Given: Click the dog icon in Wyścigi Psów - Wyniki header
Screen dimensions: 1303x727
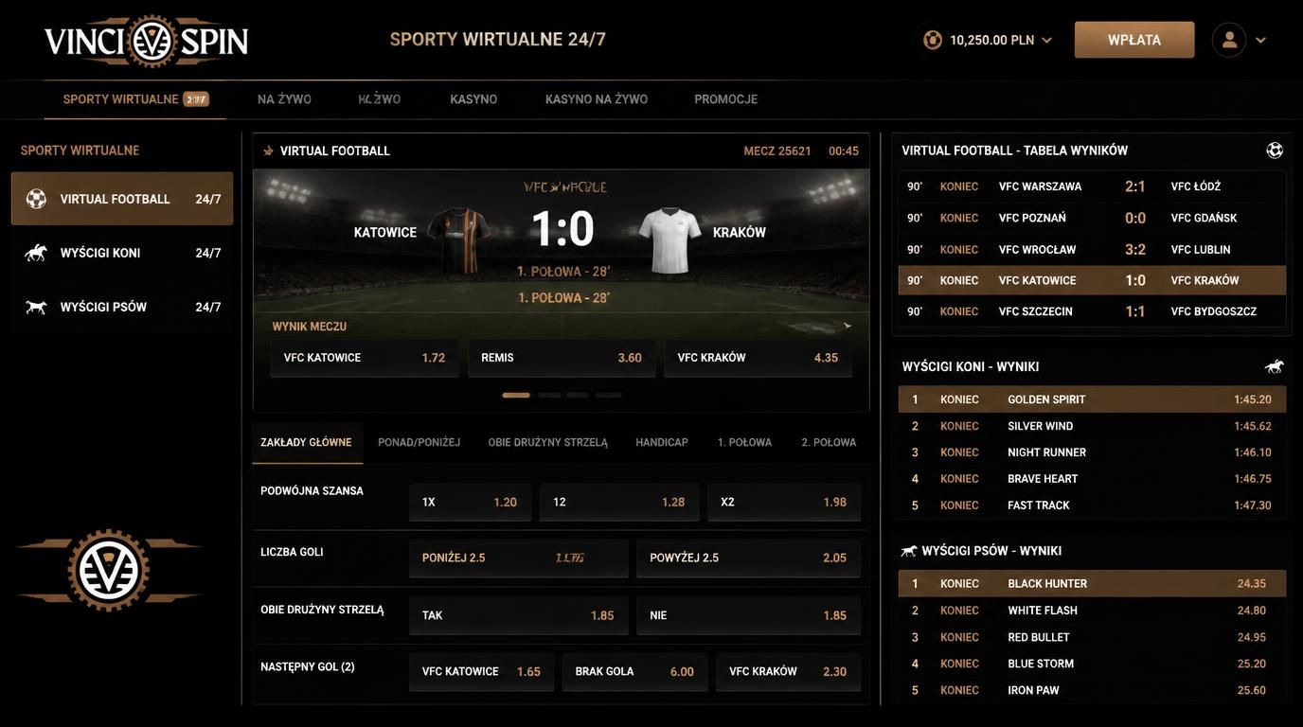Looking at the screenshot, I should click(909, 551).
